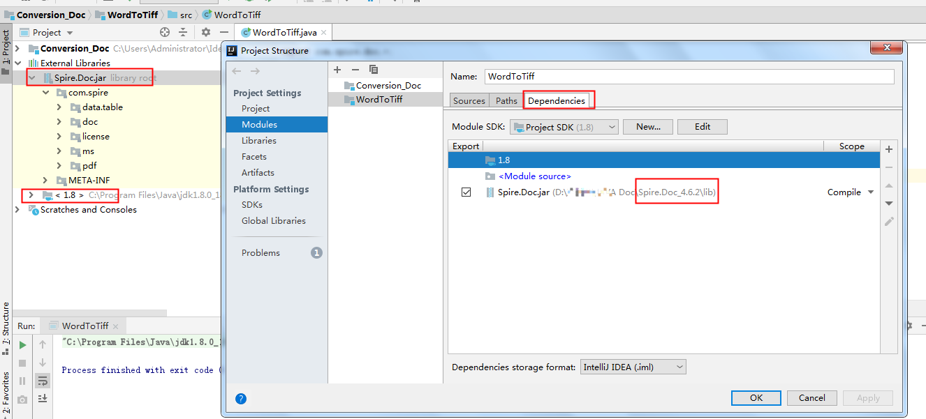The width and height of the screenshot is (926, 419).
Task: Remove the selected module with the minus icon
Action: pos(355,70)
